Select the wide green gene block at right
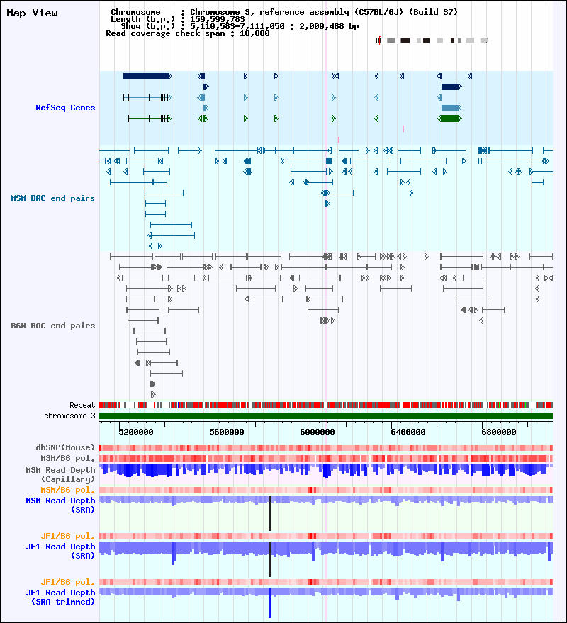The width and height of the screenshot is (567, 623). [449, 118]
